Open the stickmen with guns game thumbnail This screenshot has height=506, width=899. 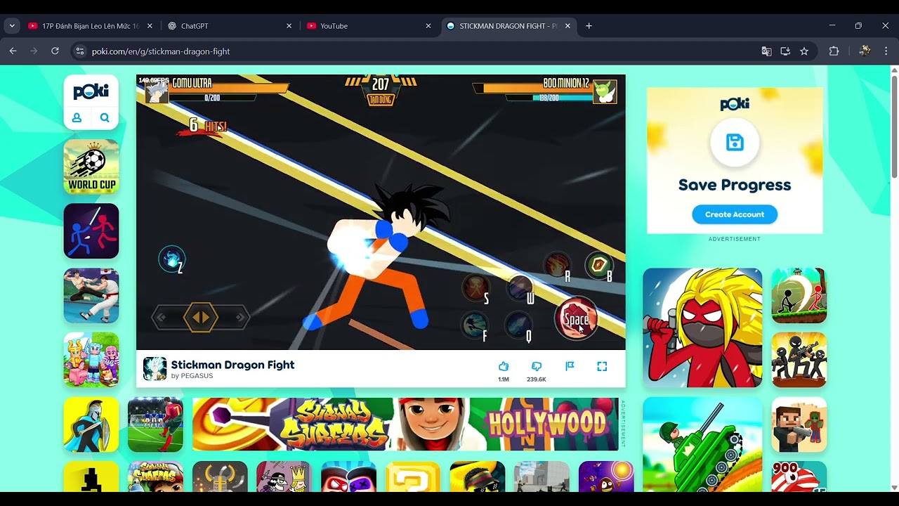tap(799, 360)
